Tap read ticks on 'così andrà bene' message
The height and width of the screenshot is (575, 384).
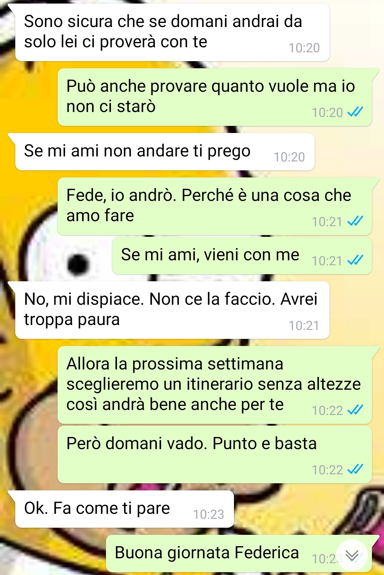tap(355, 410)
